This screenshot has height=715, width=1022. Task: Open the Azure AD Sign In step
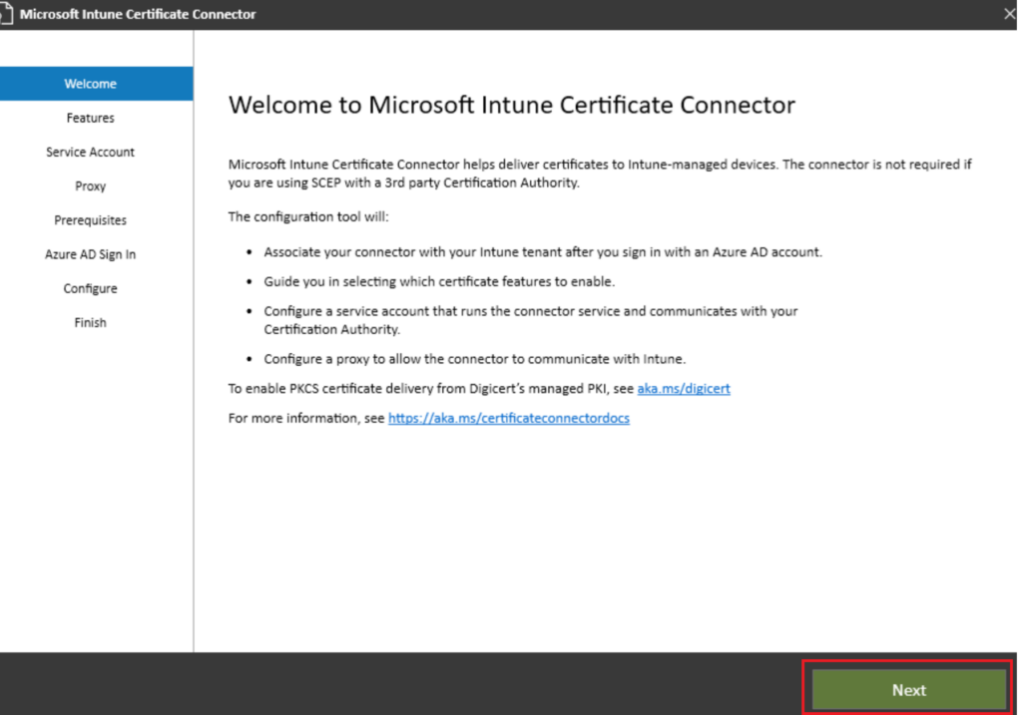click(90, 254)
